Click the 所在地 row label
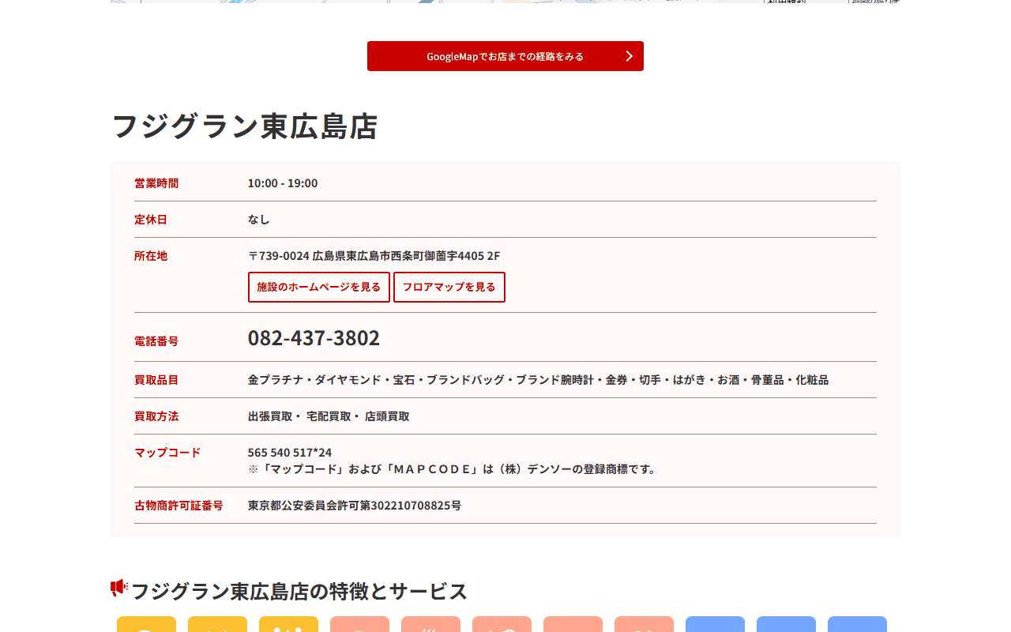Screen dimensions: 1011x632 click(151, 256)
